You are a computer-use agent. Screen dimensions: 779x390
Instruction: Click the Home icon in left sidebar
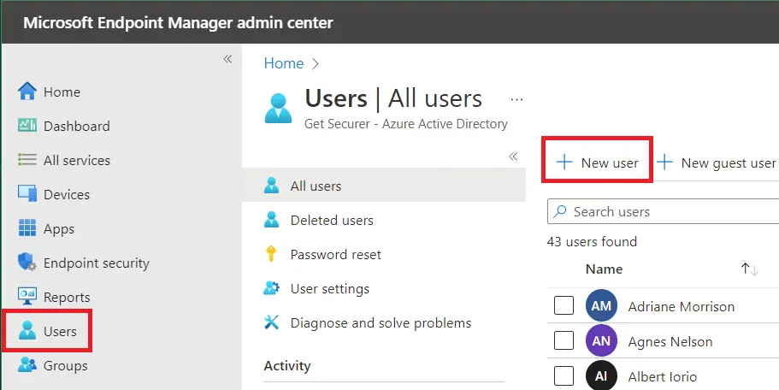pyautogui.click(x=27, y=92)
